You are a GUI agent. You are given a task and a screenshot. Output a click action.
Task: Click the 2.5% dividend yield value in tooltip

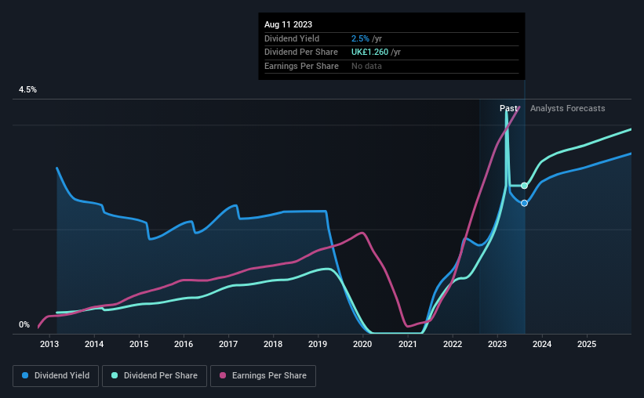click(x=360, y=38)
